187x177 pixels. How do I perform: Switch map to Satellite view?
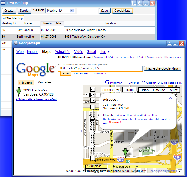[159, 90]
